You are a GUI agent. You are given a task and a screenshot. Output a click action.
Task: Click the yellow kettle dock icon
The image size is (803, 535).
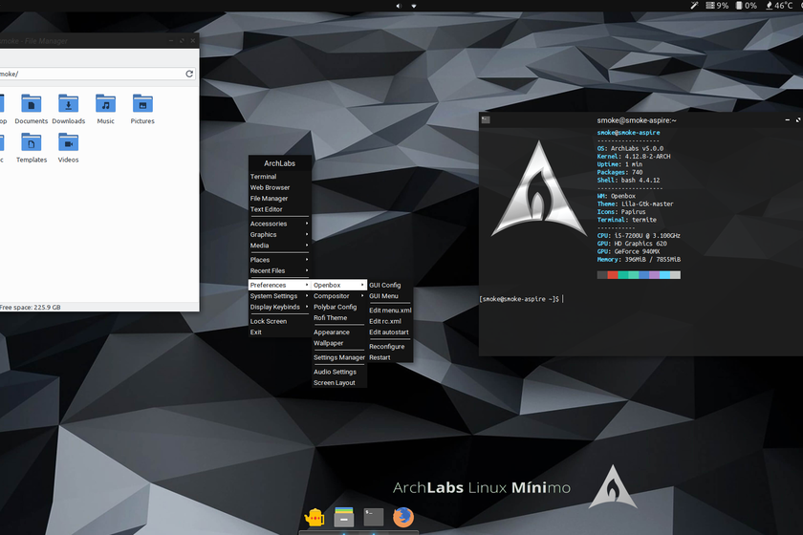click(x=314, y=517)
